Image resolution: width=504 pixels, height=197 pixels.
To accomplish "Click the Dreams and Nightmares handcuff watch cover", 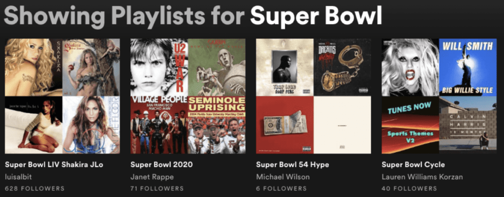I will point(343,67).
